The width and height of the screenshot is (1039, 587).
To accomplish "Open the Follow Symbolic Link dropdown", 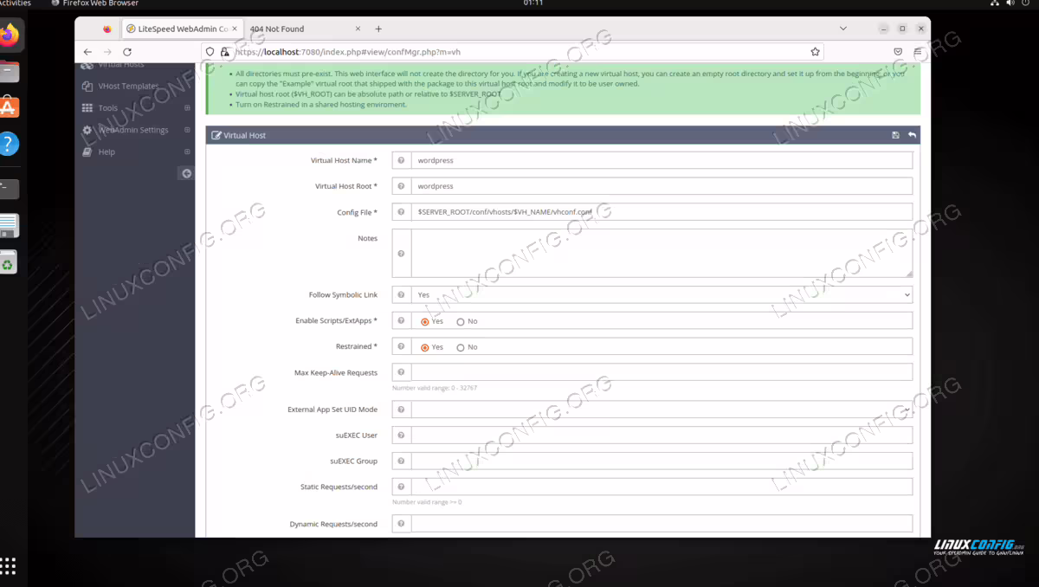I will [x=661, y=294].
